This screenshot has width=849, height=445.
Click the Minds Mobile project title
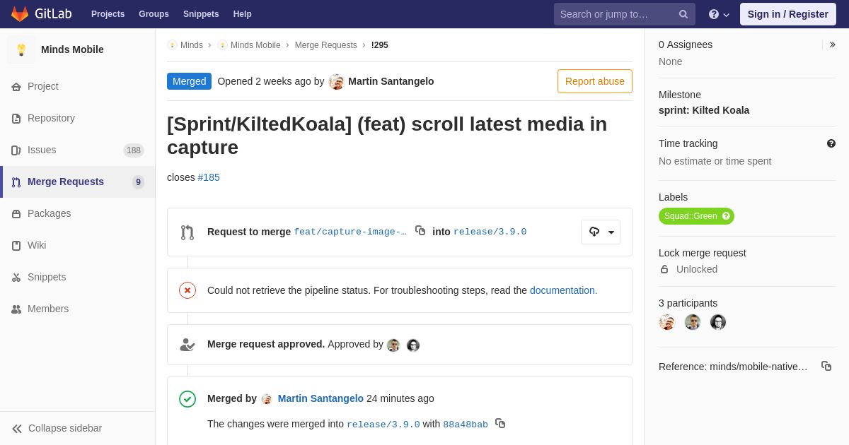[x=72, y=49]
